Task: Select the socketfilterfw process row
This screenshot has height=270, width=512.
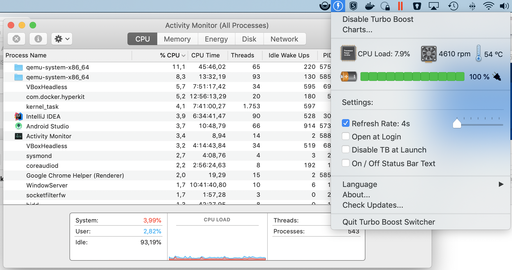Action: click(x=167, y=195)
